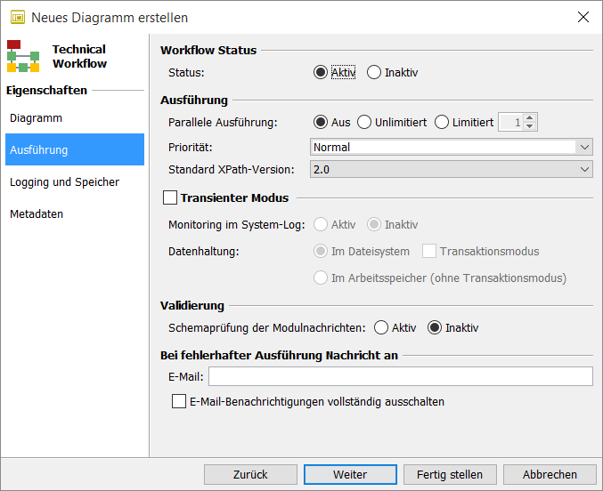Choose Unlimitiert for parallel execution
The height and width of the screenshot is (491, 603).
click(364, 122)
